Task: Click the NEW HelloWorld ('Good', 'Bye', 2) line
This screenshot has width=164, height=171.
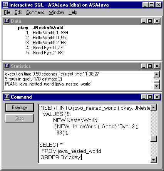Action: [96, 126]
